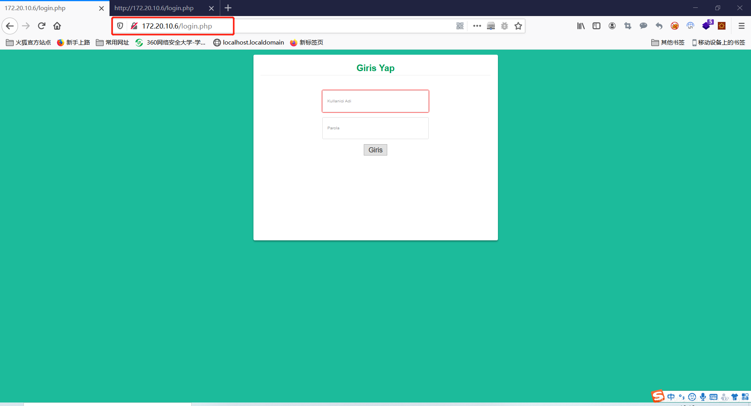Open the Library bookshelf icon
This screenshot has width=751, height=406.
(x=581, y=26)
